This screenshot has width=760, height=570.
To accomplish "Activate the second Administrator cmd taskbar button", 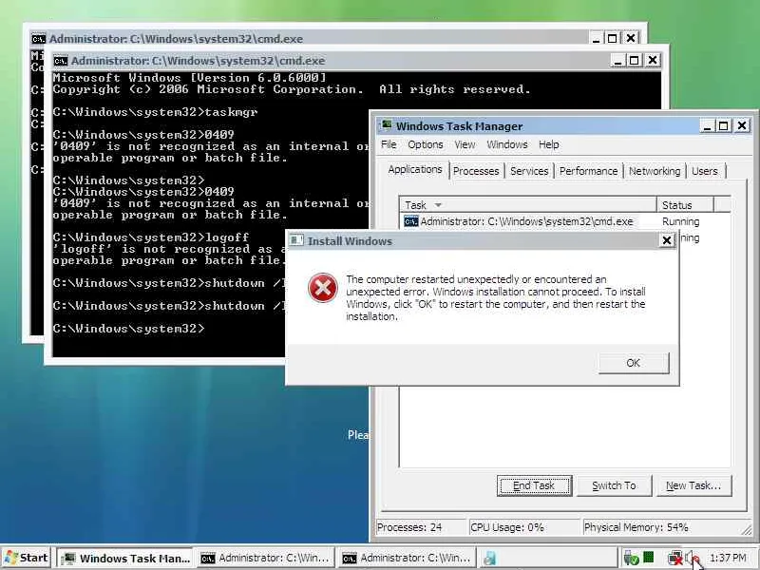I will point(407,559).
